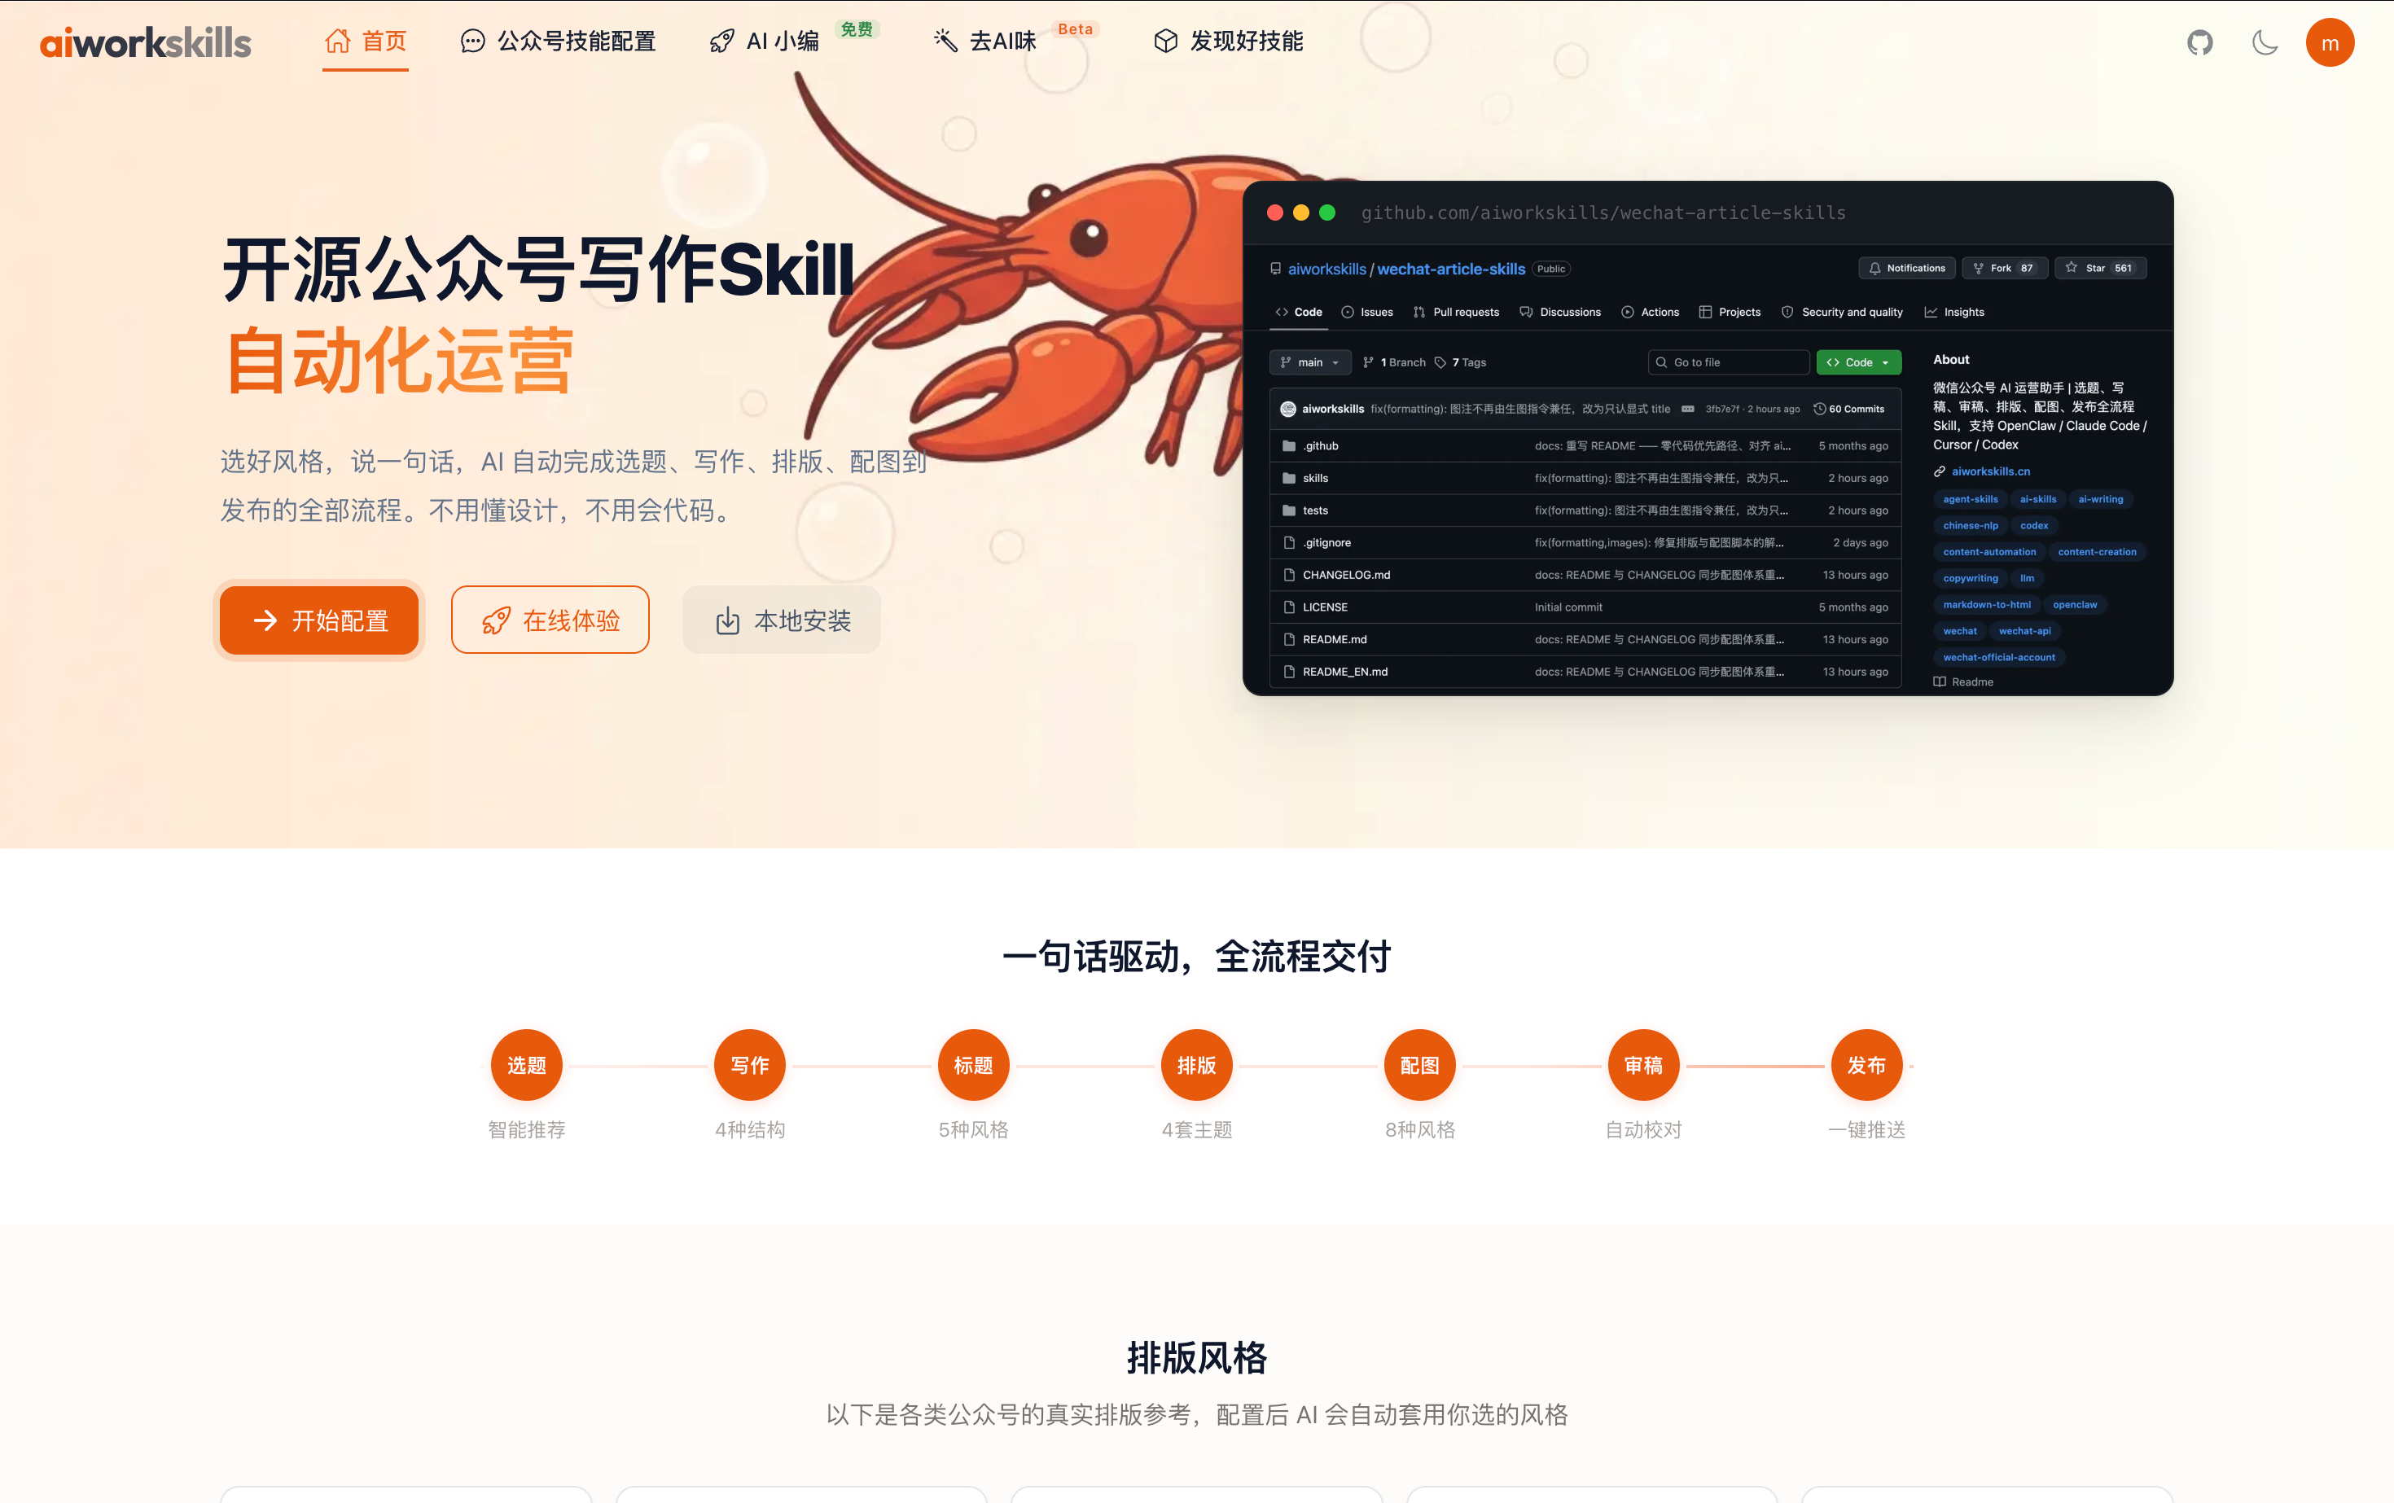
Task: Open 发现好技能 nav item
Action: 1228,42
